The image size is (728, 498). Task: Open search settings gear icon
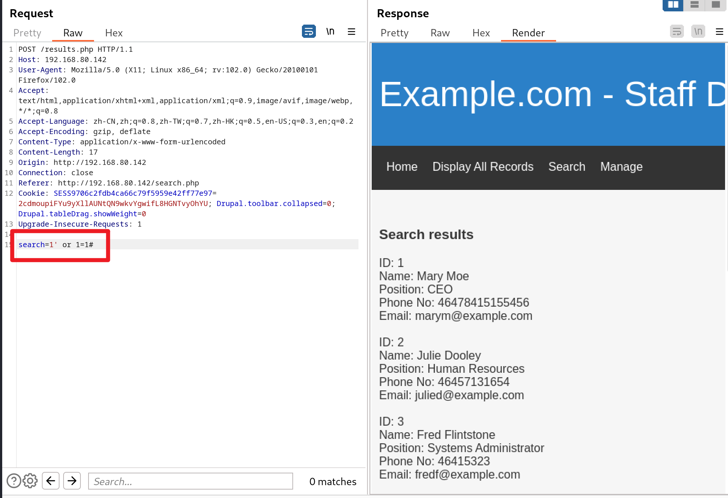point(30,481)
